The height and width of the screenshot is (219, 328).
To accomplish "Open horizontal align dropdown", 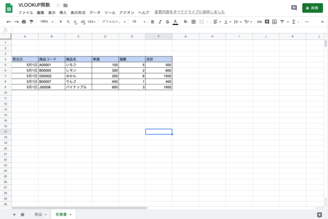I will click(x=217, y=21).
